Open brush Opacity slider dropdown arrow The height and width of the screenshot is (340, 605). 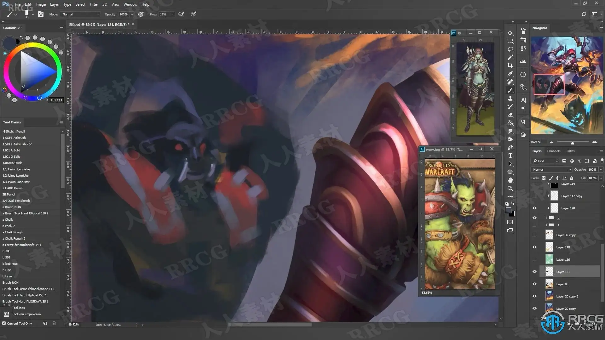(132, 14)
